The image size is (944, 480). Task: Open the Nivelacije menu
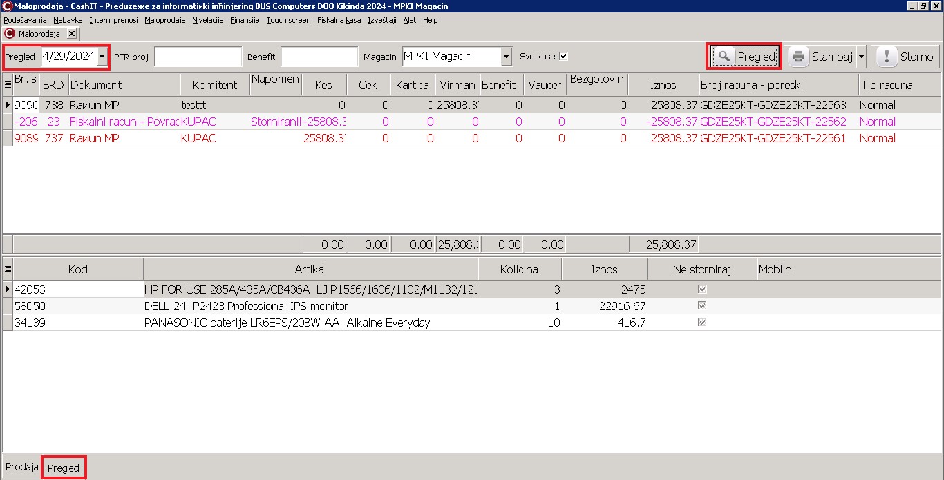click(x=208, y=20)
